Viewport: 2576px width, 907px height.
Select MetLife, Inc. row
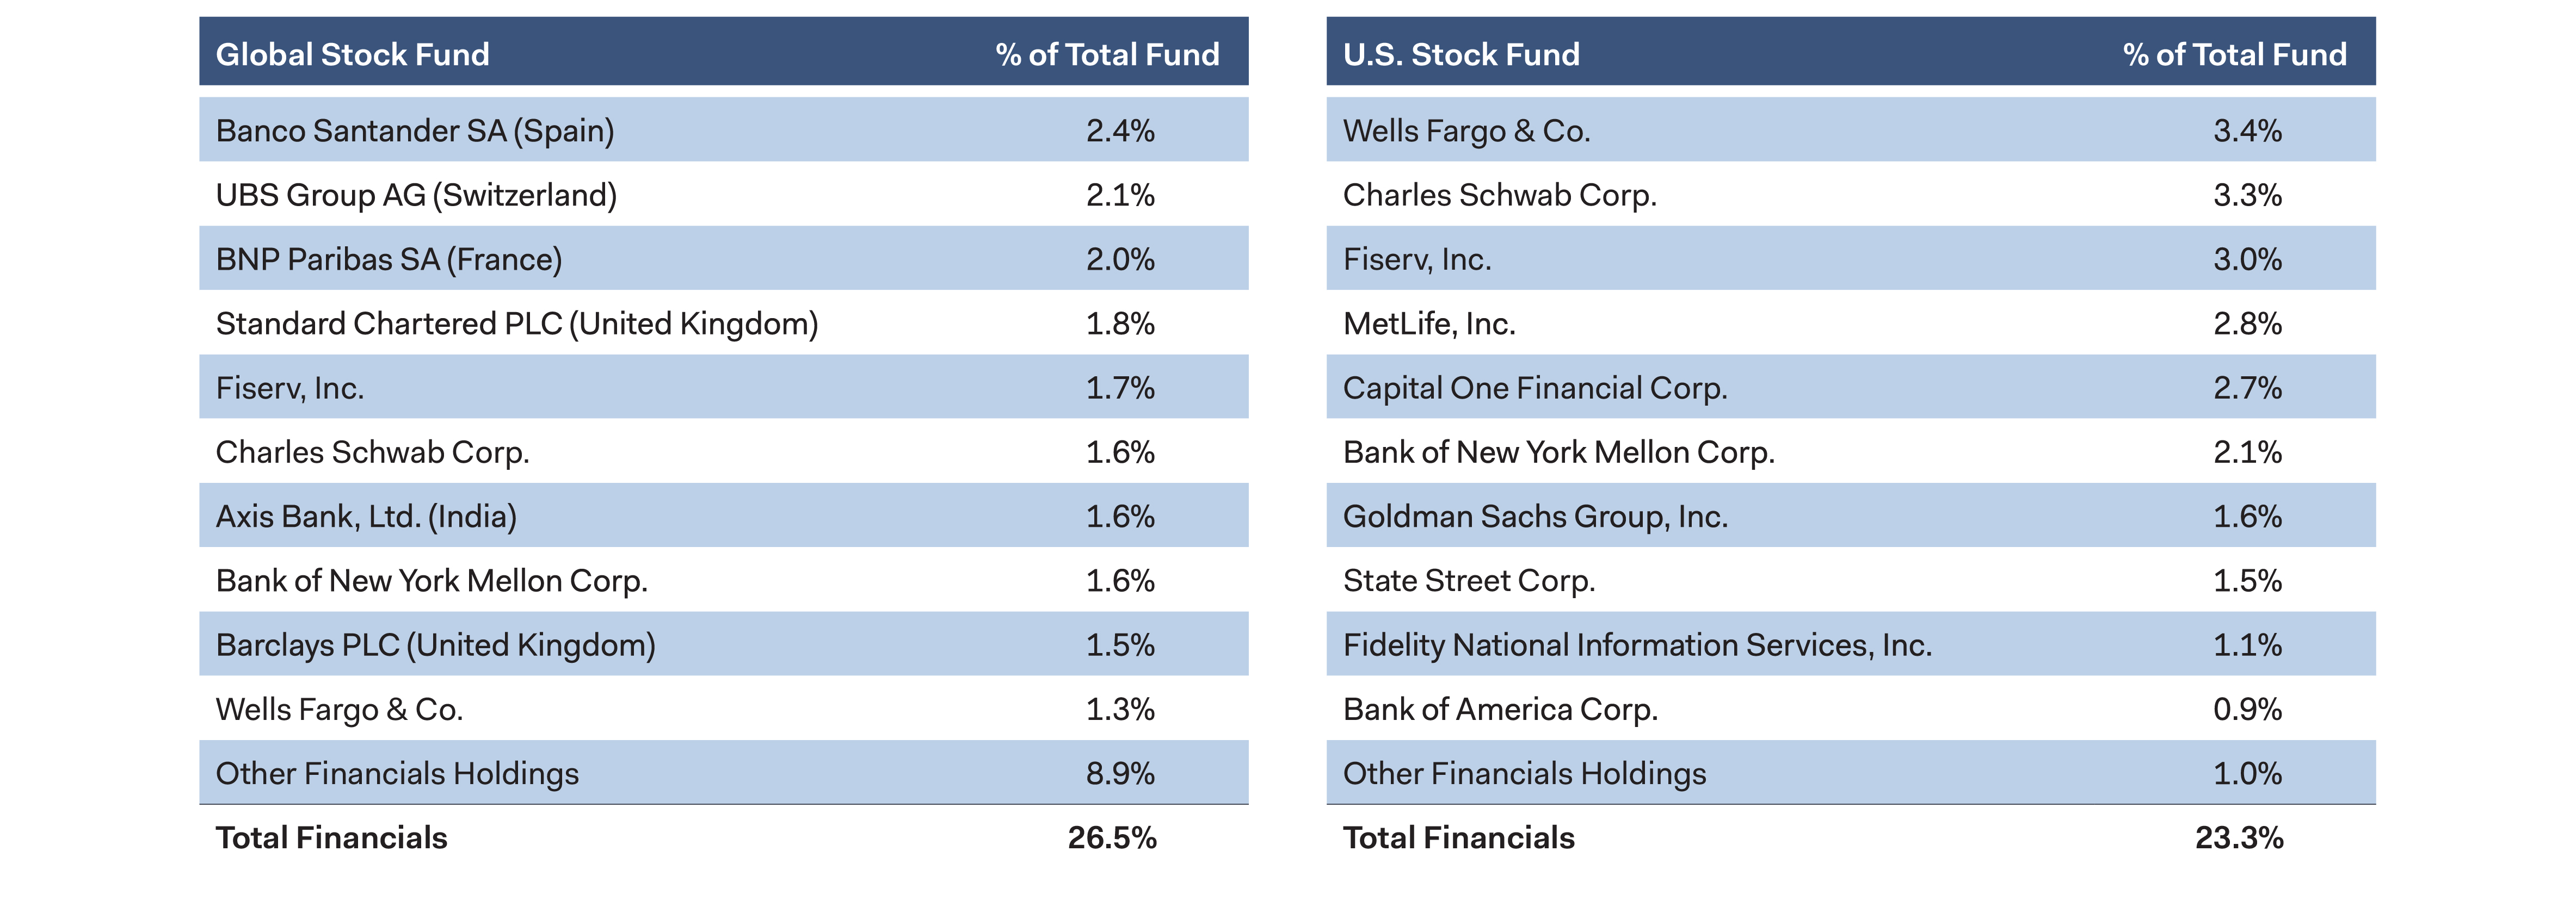1428,324
